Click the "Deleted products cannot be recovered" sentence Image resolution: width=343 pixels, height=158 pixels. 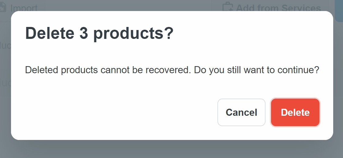[108, 70]
